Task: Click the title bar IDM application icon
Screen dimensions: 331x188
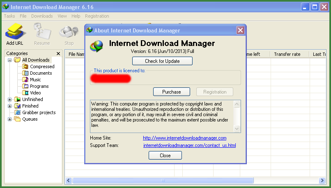Action: (5, 7)
